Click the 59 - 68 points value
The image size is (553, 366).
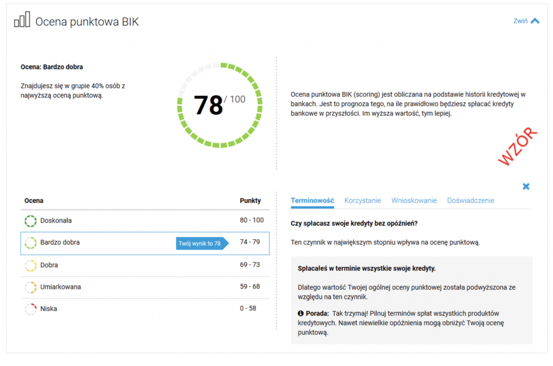(249, 286)
